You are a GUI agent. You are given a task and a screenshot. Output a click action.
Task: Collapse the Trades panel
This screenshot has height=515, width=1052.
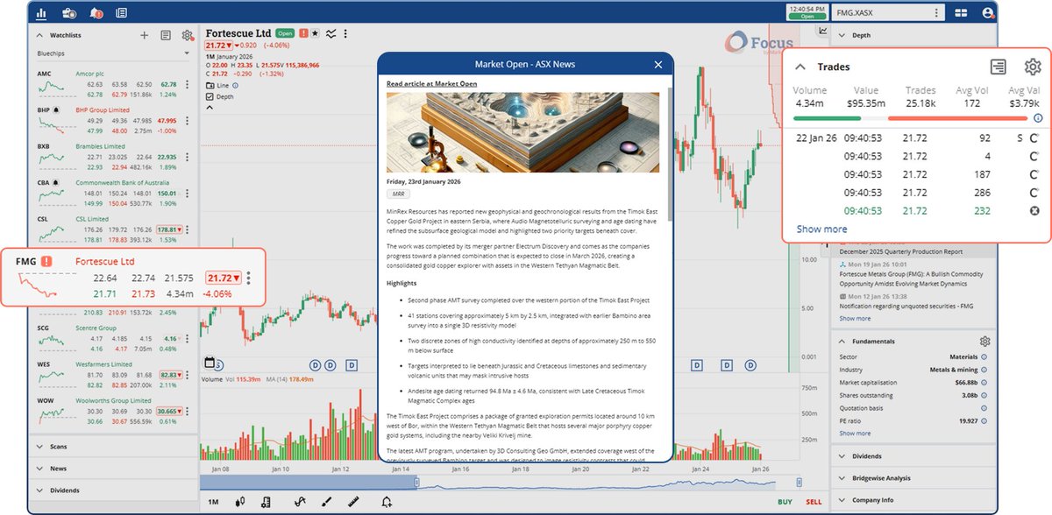(800, 67)
